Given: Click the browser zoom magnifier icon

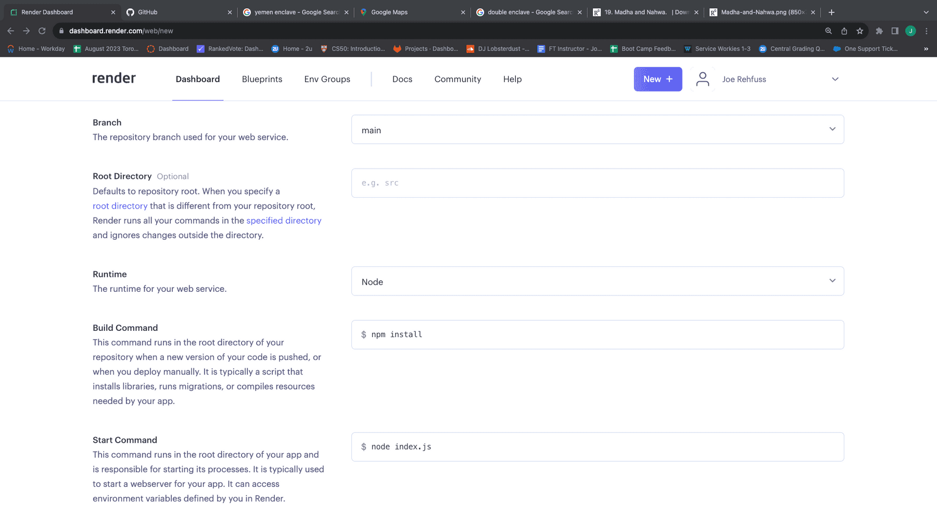Looking at the screenshot, I should (828, 31).
